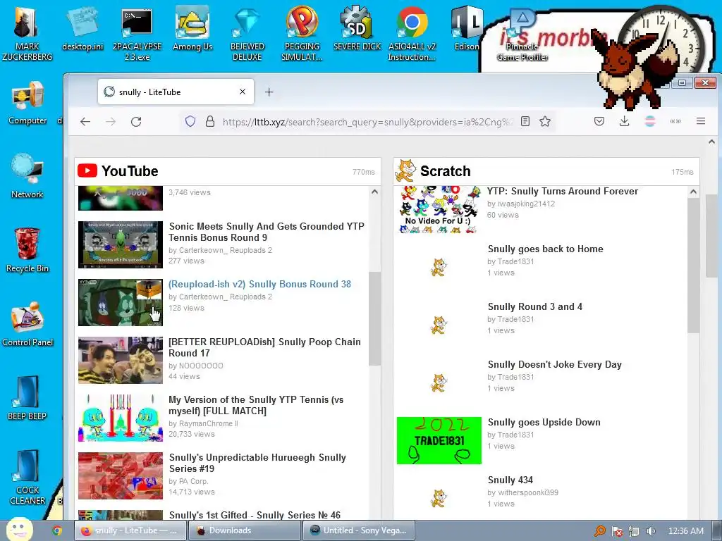Open a new browser tab
This screenshot has height=541, width=722.
click(269, 92)
